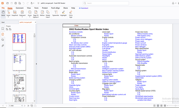The image size is (179, 108).
Task: Select page 3 wiring diagram thumbnail
Action: click(19, 83)
